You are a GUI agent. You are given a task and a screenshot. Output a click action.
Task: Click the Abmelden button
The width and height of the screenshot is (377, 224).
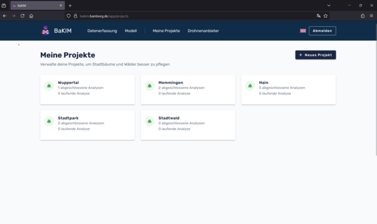pyautogui.click(x=322, y=31)
